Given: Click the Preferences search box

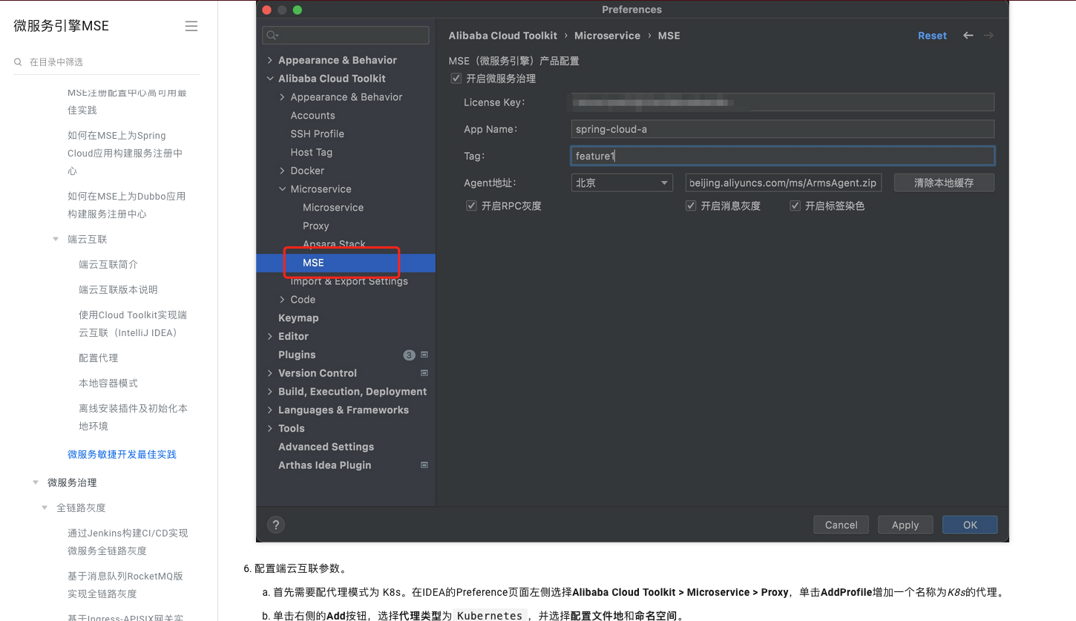Looking at the screenshot, I should tap(346, 36).
